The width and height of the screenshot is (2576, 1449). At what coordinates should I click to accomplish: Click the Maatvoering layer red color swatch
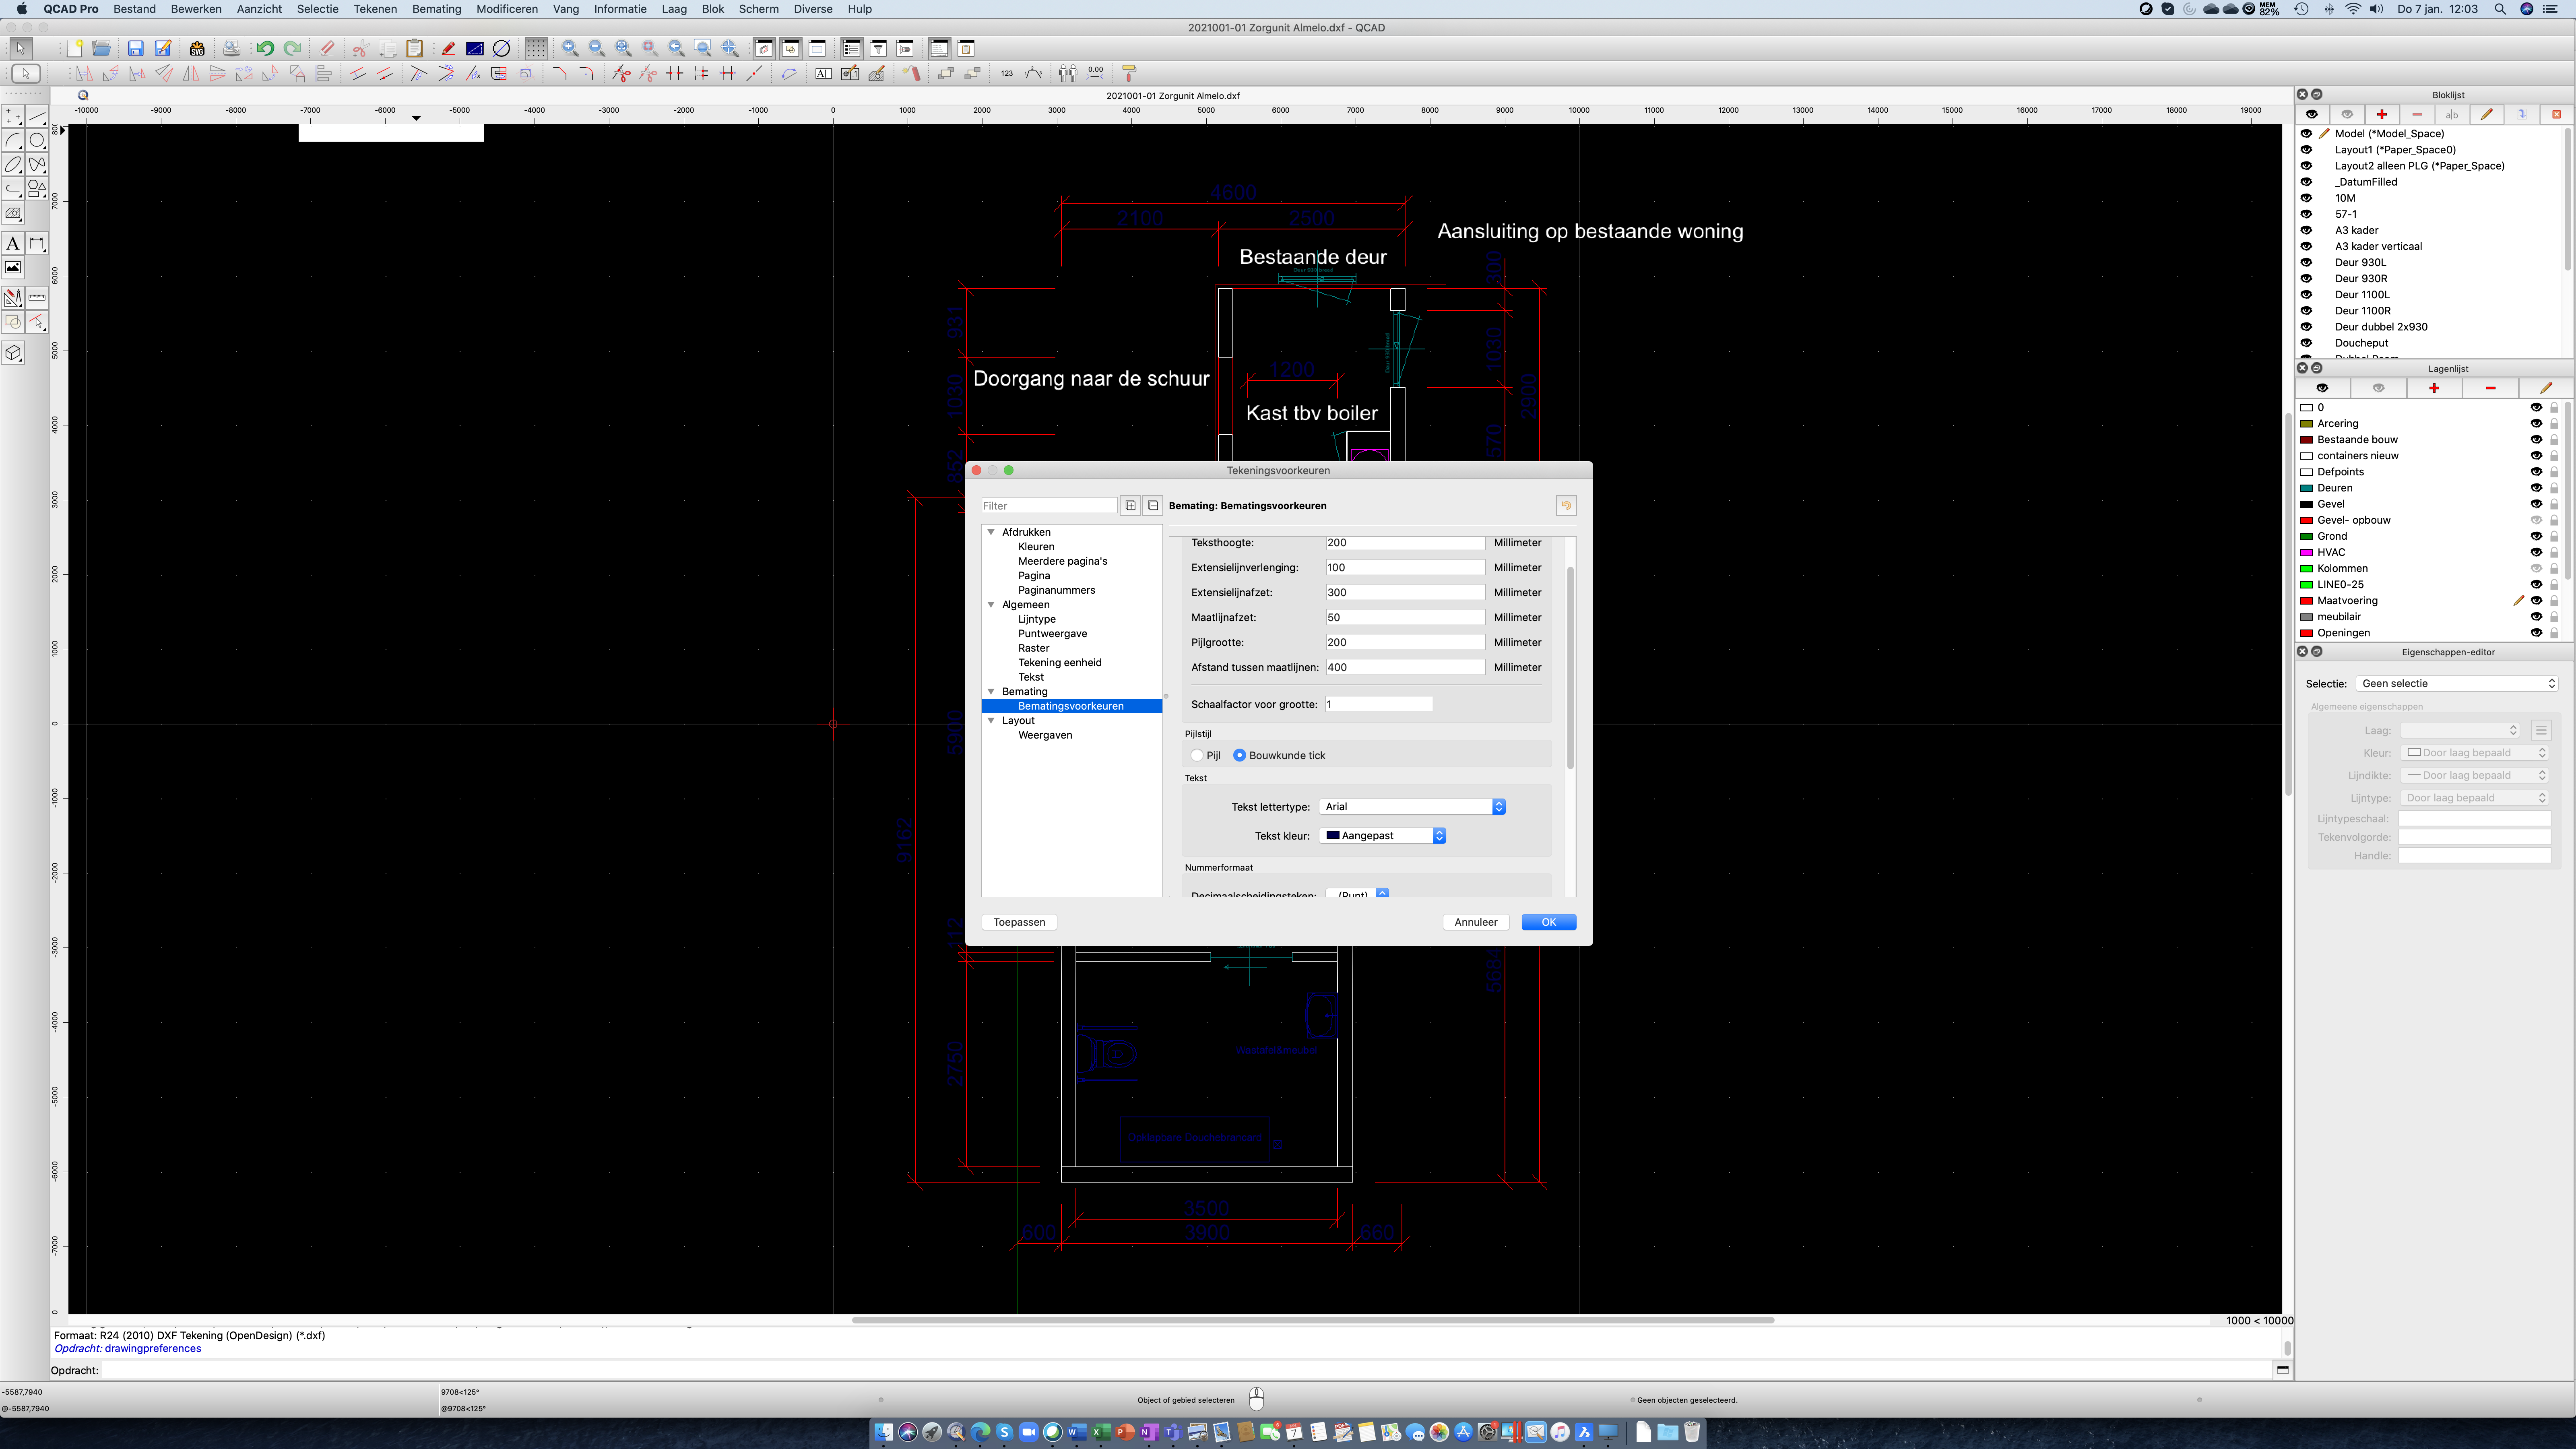click(2306, 601)
